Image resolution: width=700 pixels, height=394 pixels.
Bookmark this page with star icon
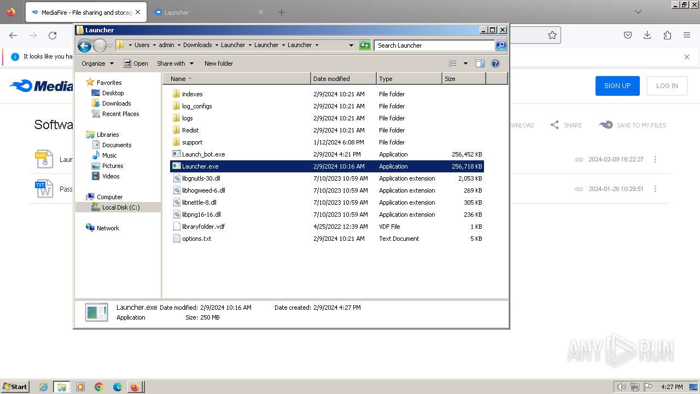[x=552, y=35]
